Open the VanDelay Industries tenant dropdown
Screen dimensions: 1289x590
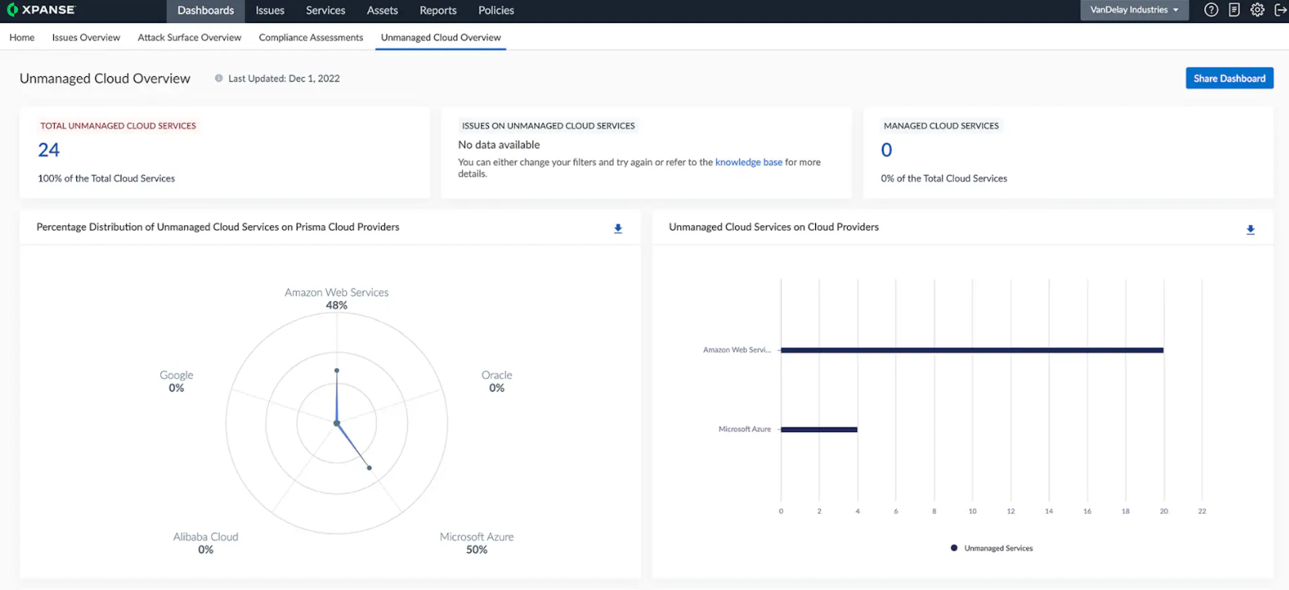click(1134, 10)
